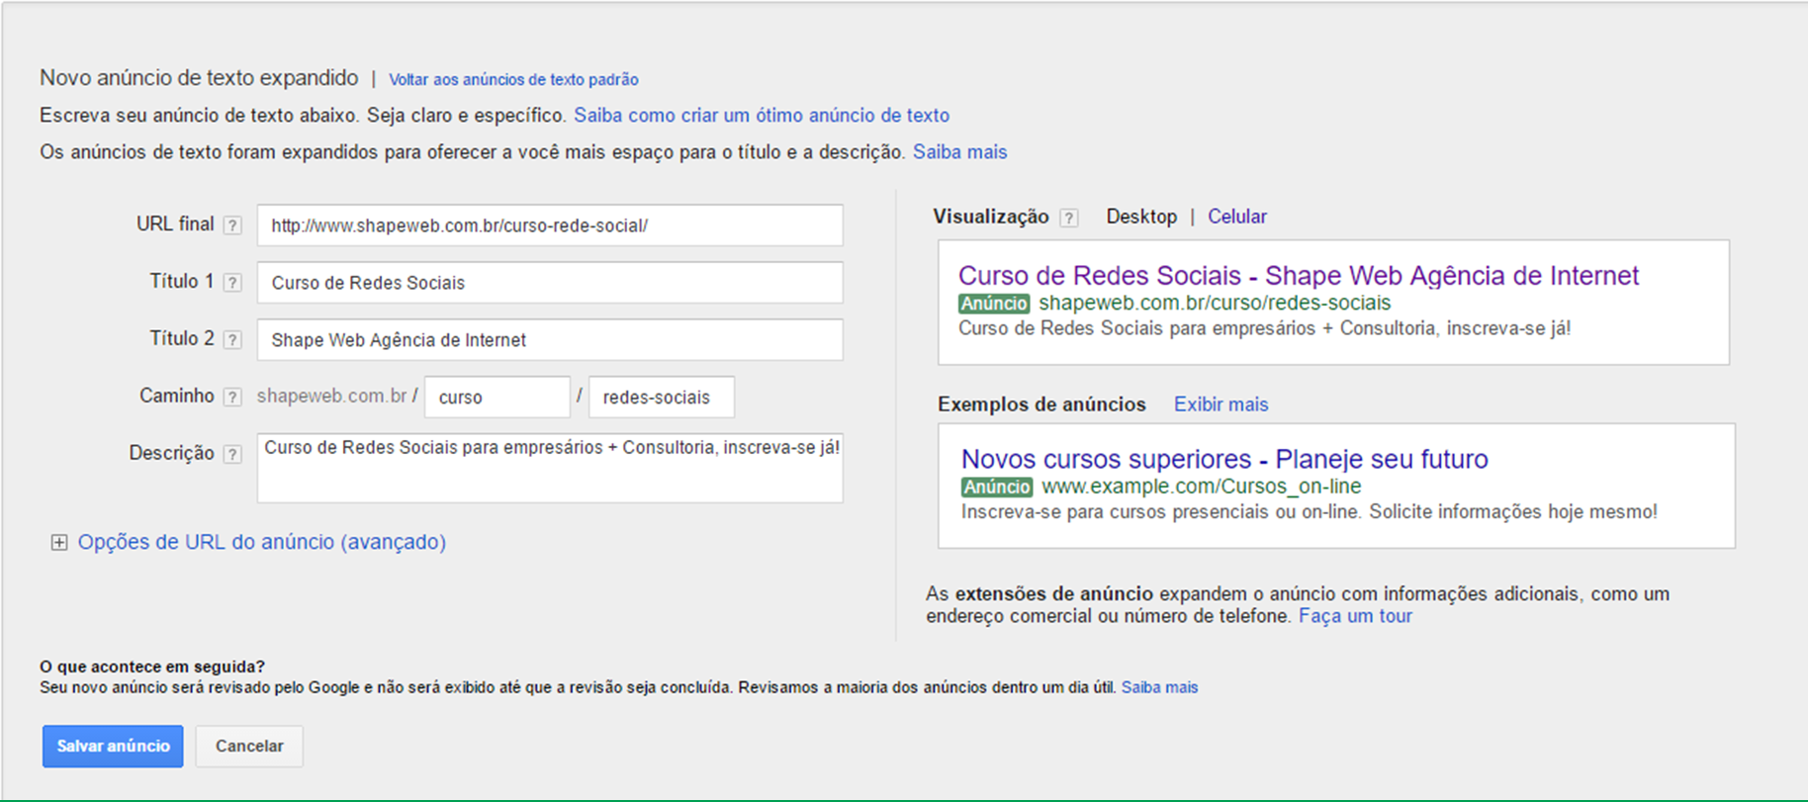Viewport: 1808px width, 802px height.
Task: Open the Faça um tour link
Action: point(1355,616)
